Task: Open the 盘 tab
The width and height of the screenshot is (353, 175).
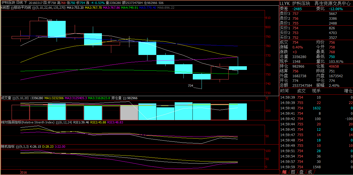Action: click(x=301, y=172)
